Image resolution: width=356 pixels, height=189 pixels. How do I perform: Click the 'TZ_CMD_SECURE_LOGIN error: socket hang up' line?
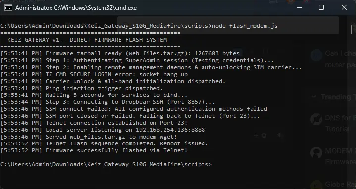94,74
